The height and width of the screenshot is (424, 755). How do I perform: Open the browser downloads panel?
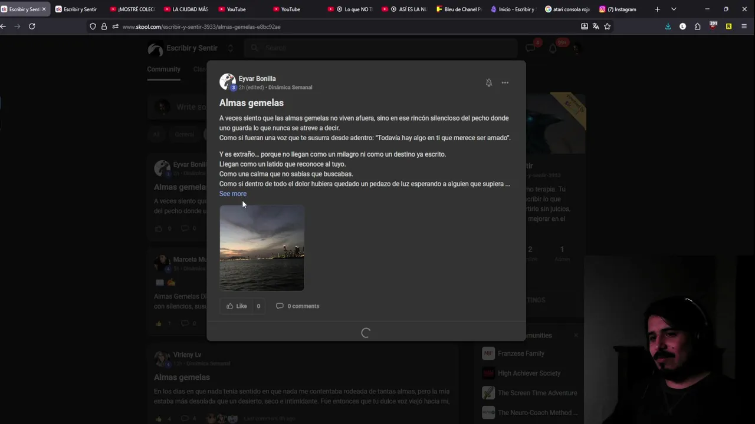point(668,26)
